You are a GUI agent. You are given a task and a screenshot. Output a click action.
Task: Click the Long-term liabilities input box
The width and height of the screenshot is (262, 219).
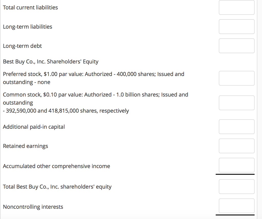[x=236, y=27]
